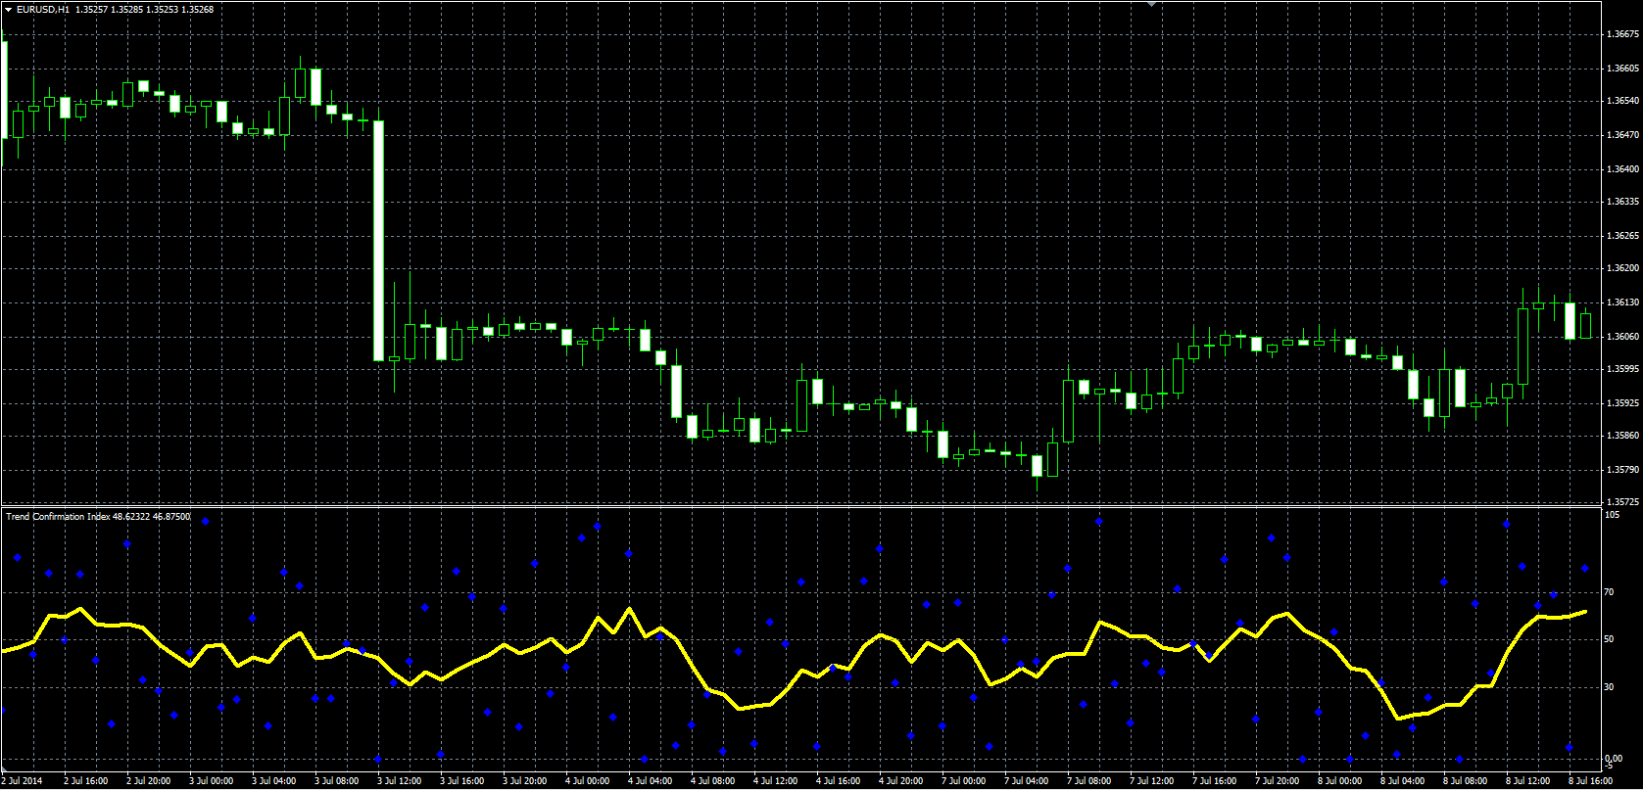This screenshot has width=1643, height=791.
Task: Click the 7 Jul 20:00 time label
Action: click(1278, 781)
